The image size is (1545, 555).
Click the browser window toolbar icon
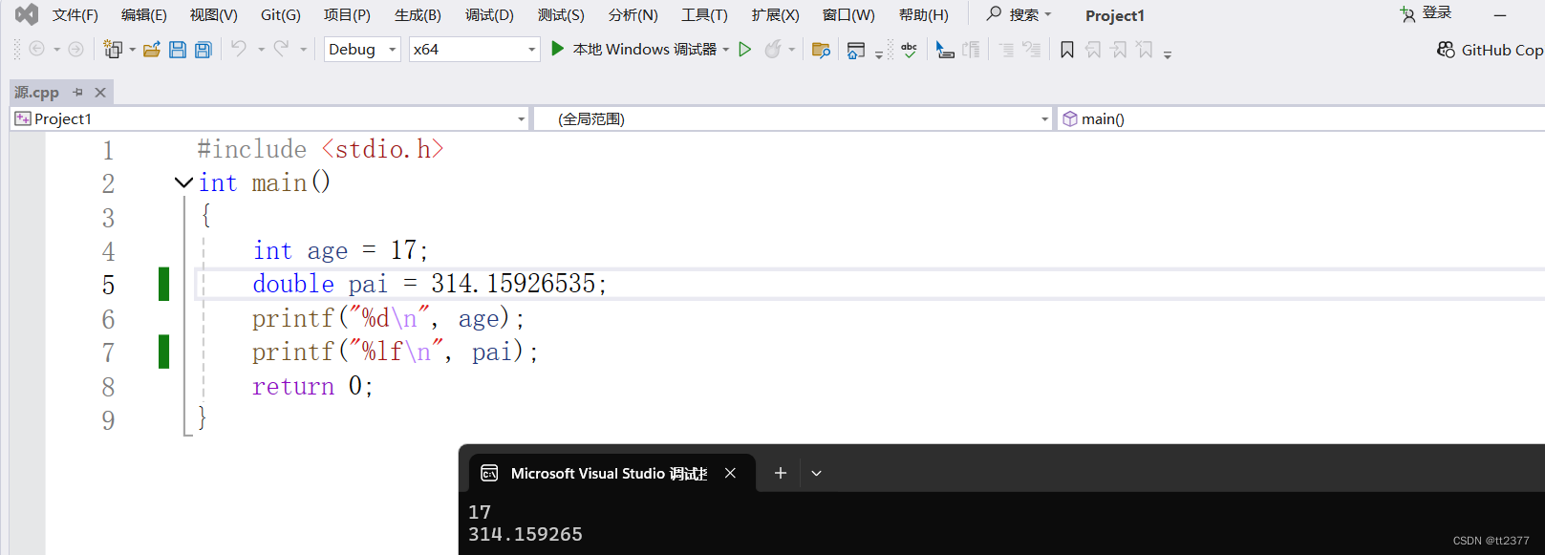click(856, 50)
